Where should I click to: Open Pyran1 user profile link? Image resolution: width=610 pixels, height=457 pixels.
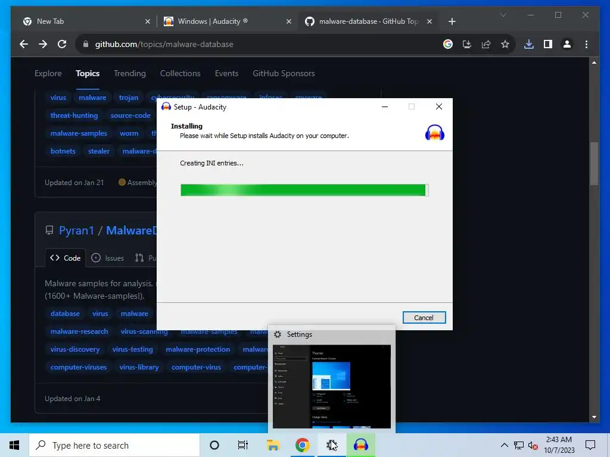pos(76,230)
